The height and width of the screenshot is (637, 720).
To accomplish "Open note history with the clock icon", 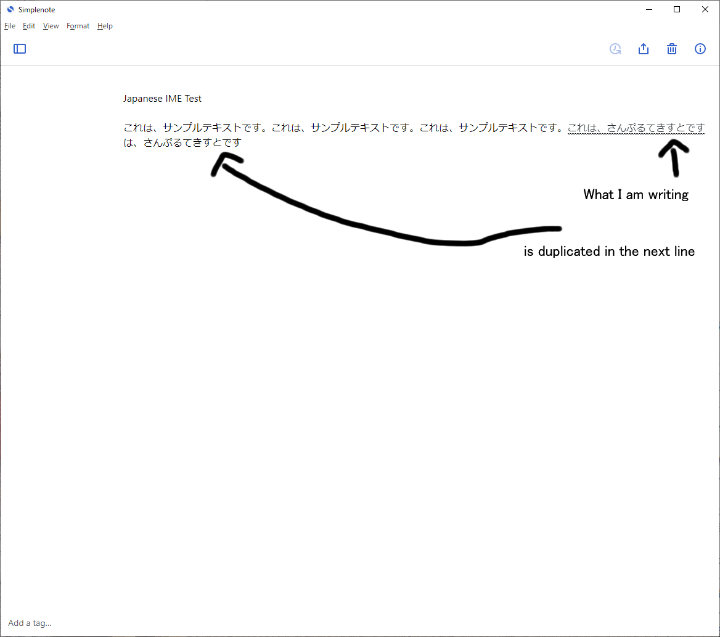I will [615, 49].
